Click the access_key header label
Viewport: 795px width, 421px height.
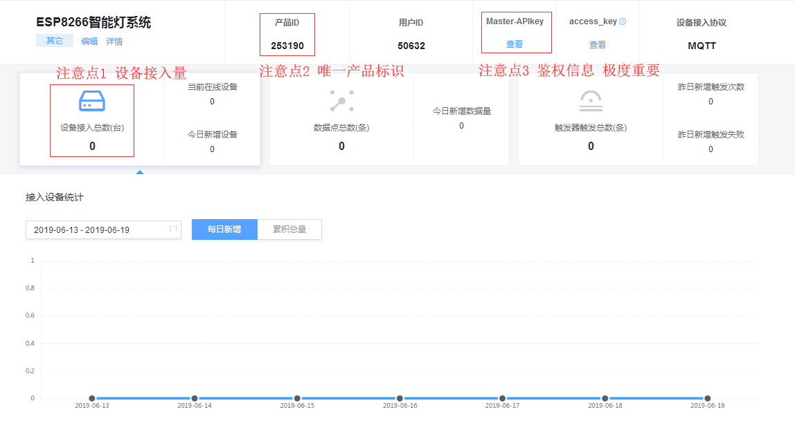click(x=593, y=21)
